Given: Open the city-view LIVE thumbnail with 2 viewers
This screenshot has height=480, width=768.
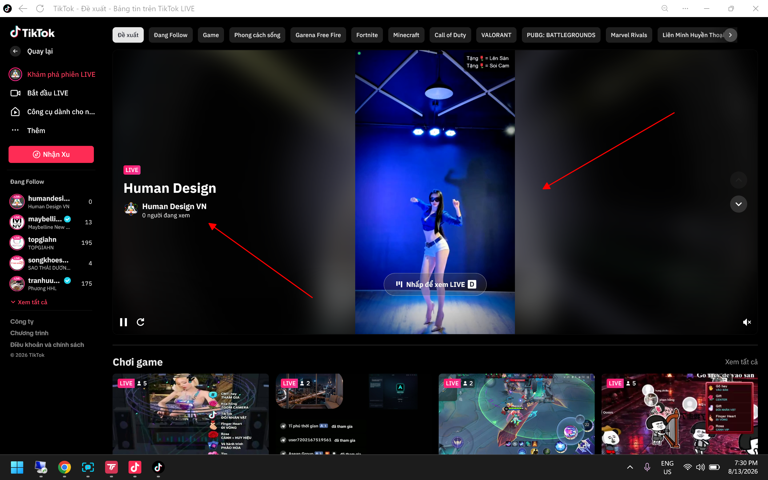Looking at the screenshot, I should (354, 414).
